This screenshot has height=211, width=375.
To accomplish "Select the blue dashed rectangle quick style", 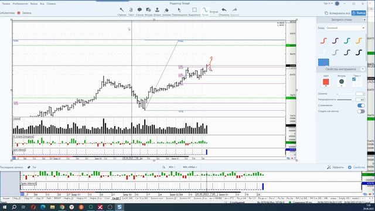I will click(323, 62).
